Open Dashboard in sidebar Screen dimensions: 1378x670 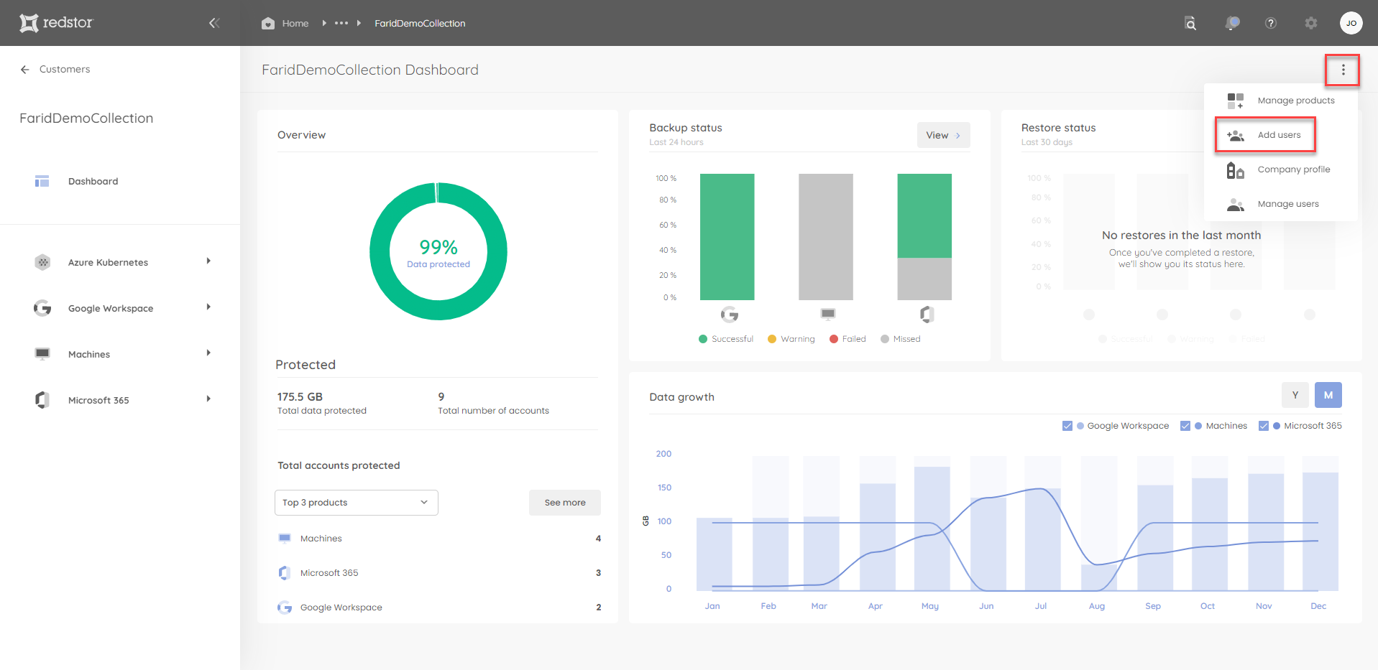(x=93, y=182)
